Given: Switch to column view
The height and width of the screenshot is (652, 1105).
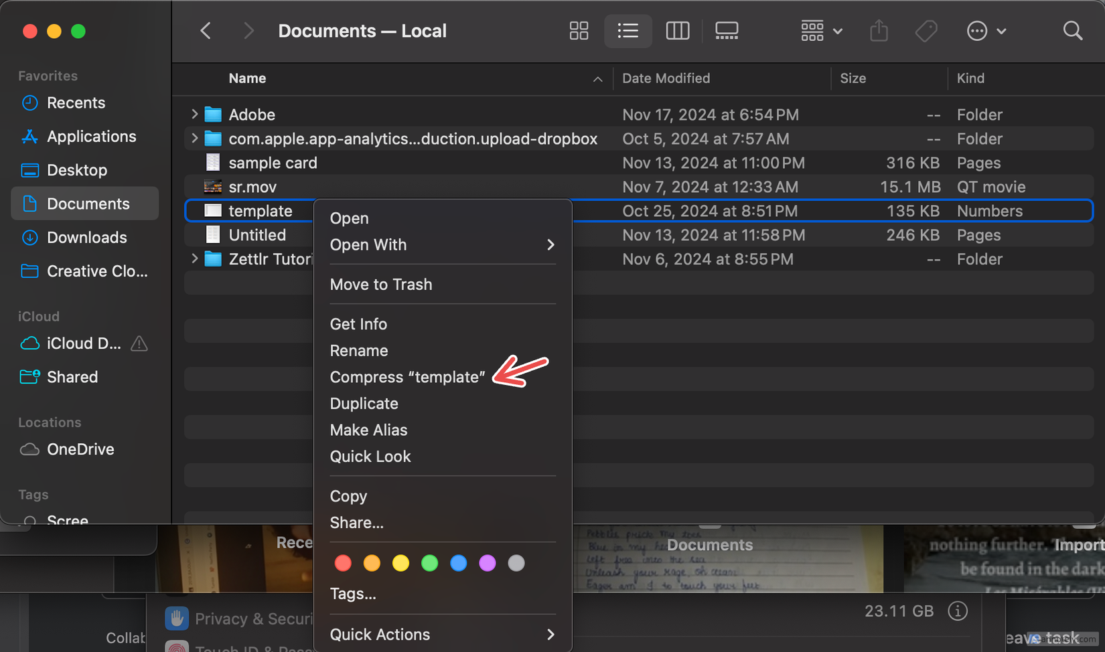Looking at the screenshot, I should (x=677, y=31).
